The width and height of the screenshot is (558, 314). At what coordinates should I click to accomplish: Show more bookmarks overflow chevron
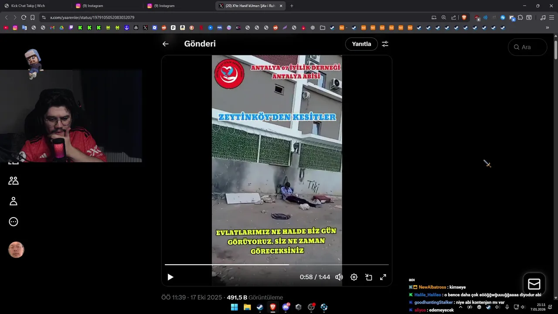pos(548,27)
